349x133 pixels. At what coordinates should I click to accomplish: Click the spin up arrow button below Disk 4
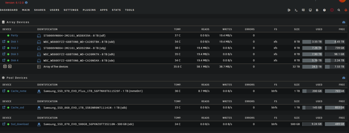coord(10,66)
